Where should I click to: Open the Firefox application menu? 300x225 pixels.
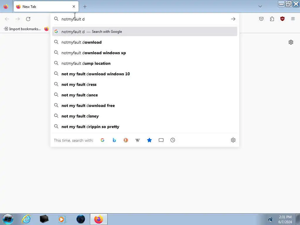(x=293, y=19)
